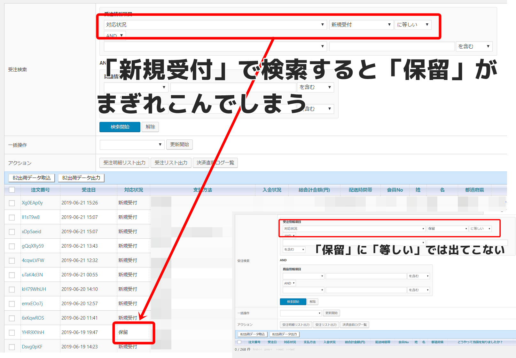
Task: Click the 保留 status cell for YHR9XYnH
Action: click(123, 332)
